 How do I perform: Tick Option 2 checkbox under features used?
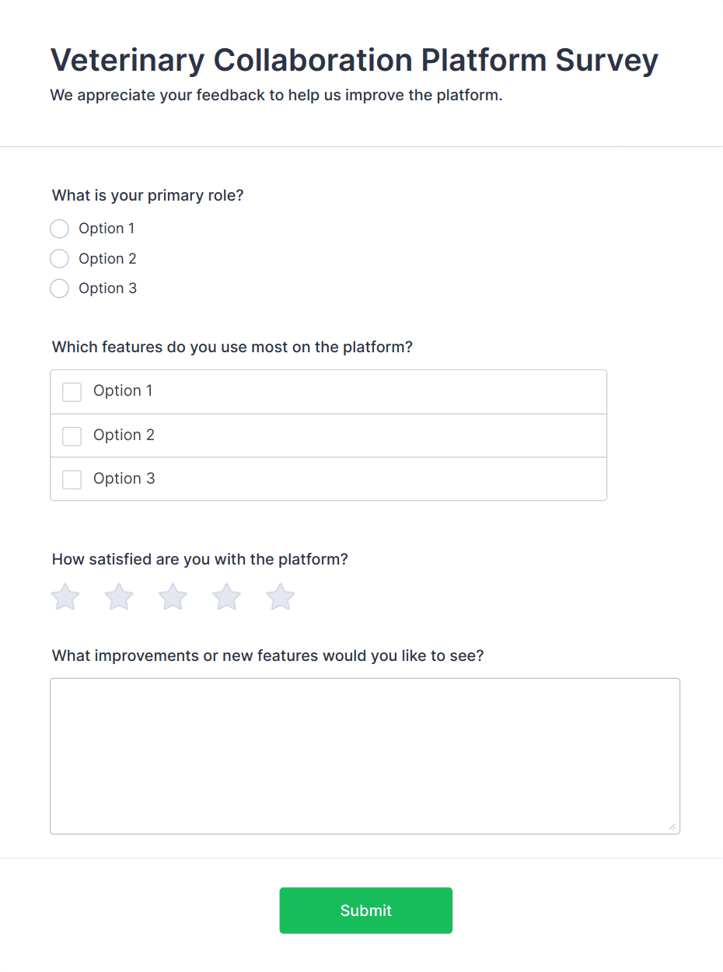pos(72,436)
